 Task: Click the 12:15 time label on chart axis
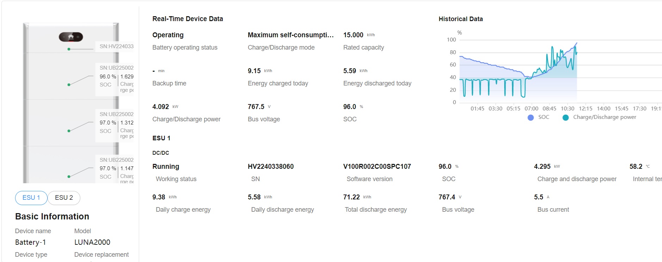586,109
